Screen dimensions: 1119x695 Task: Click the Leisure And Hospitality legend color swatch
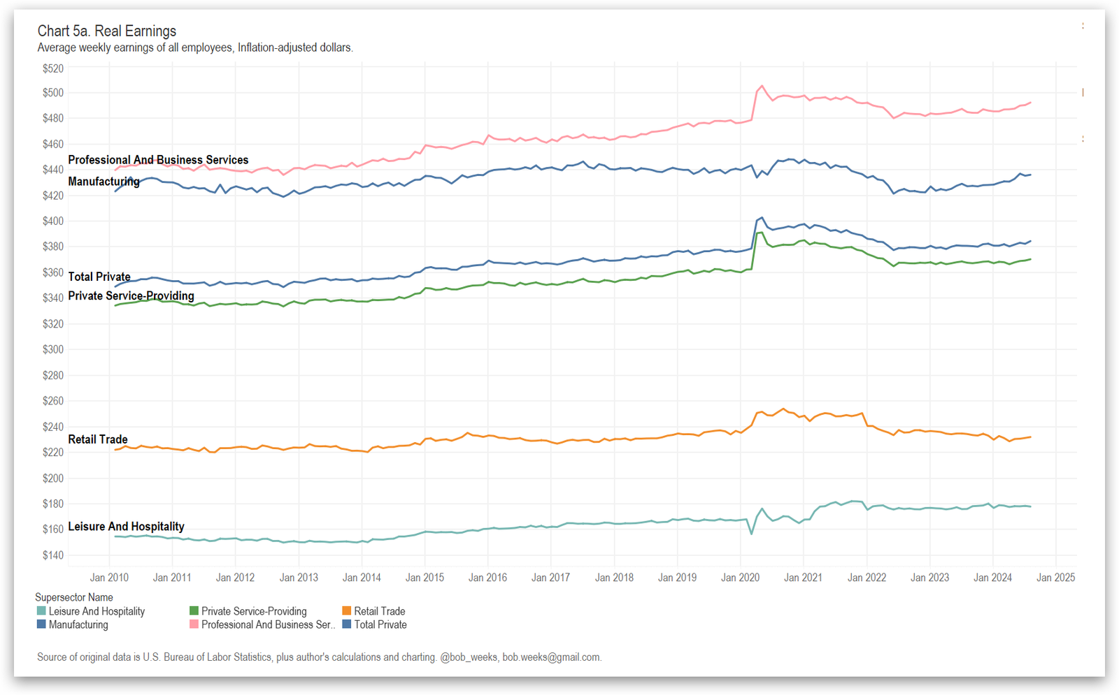pyautogui.click(x=41, y=611)
